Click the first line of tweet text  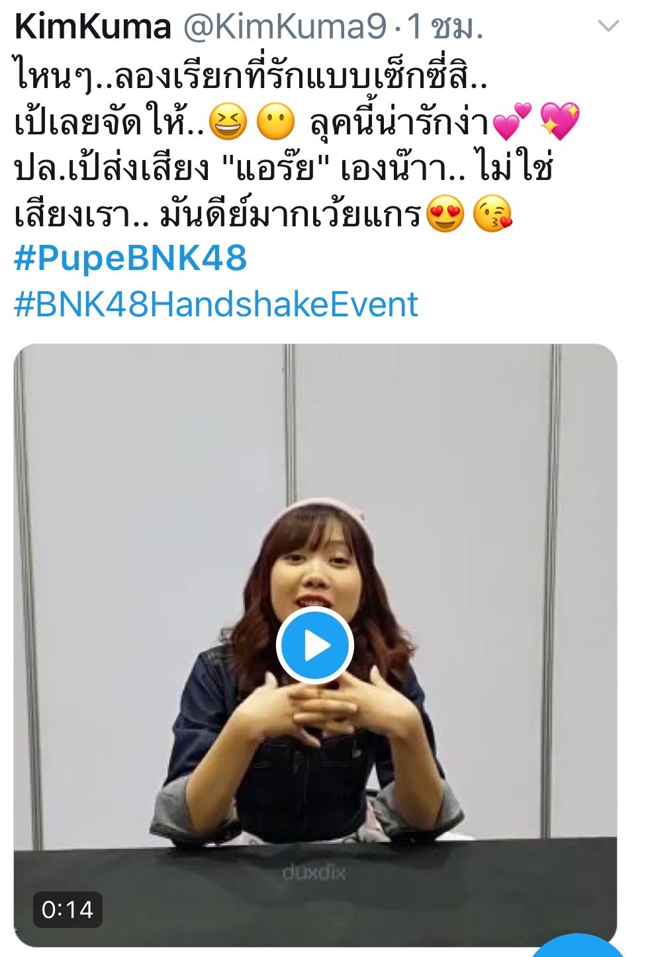[x=251, y=75]
